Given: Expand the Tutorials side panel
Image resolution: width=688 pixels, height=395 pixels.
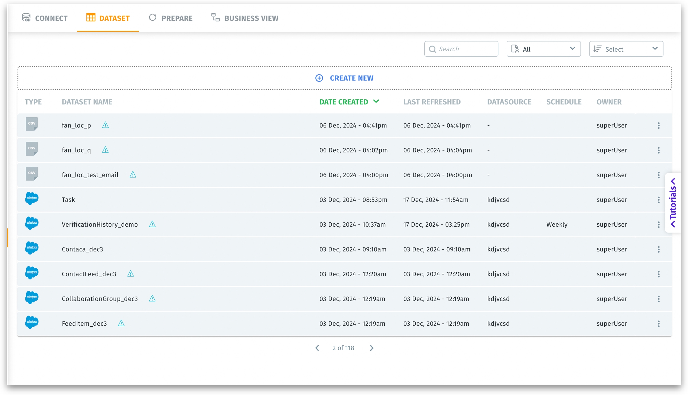Looking at the screenshot, I should (673, 203).
